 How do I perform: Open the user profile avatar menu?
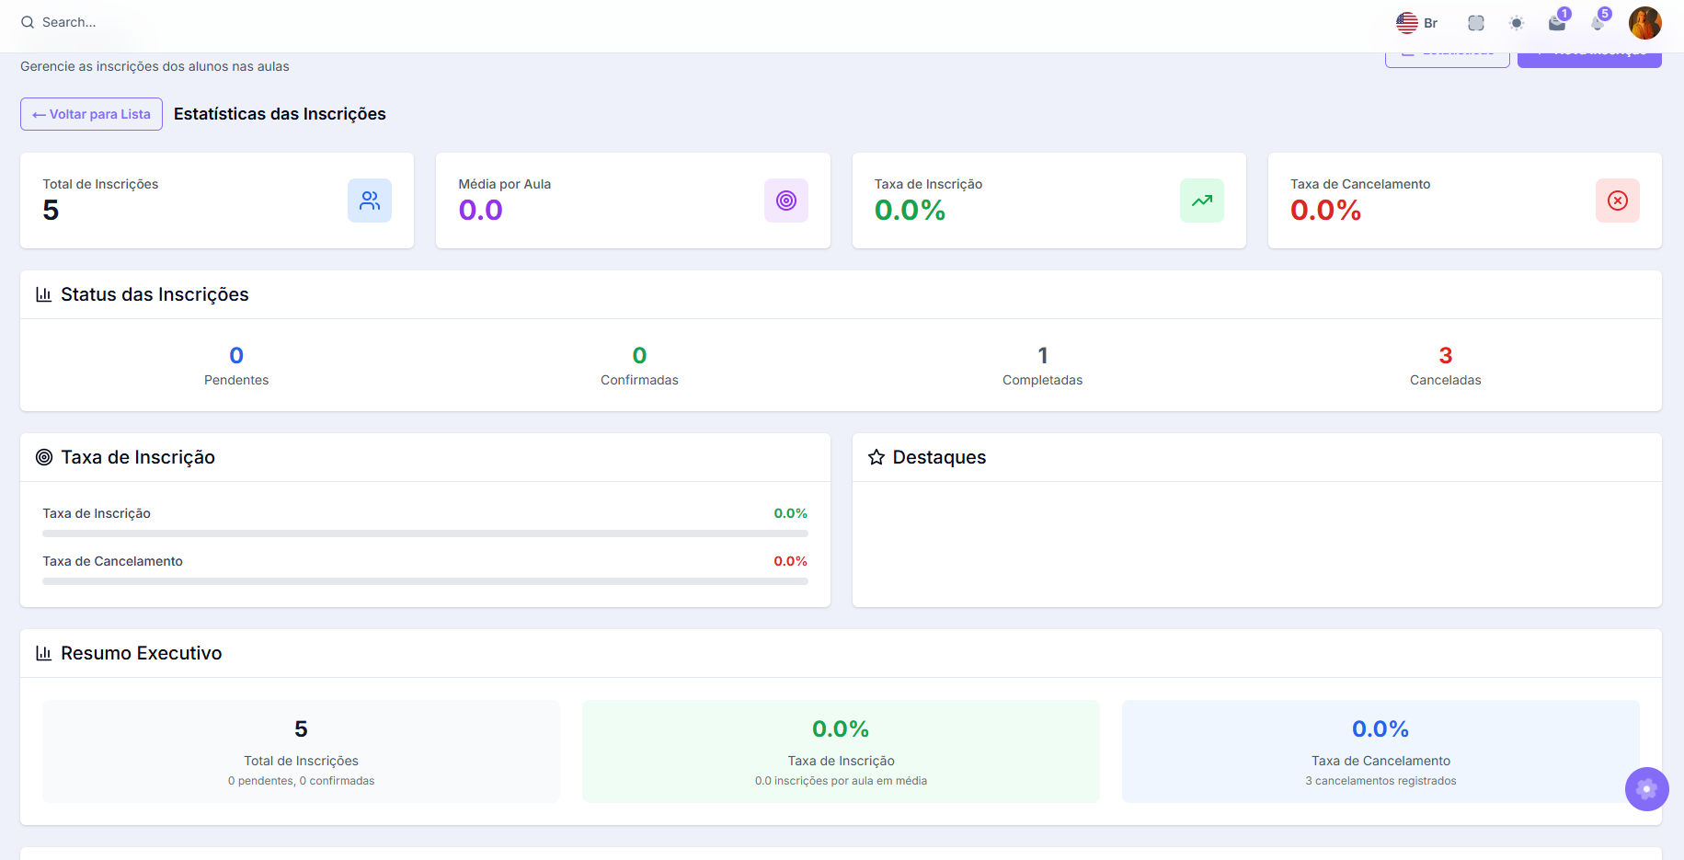click(1644, 23)
